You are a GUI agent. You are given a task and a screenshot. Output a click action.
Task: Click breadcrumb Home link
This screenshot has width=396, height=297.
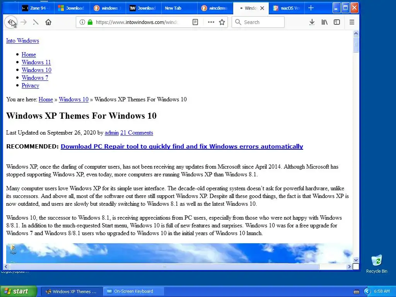pos(46,99)
